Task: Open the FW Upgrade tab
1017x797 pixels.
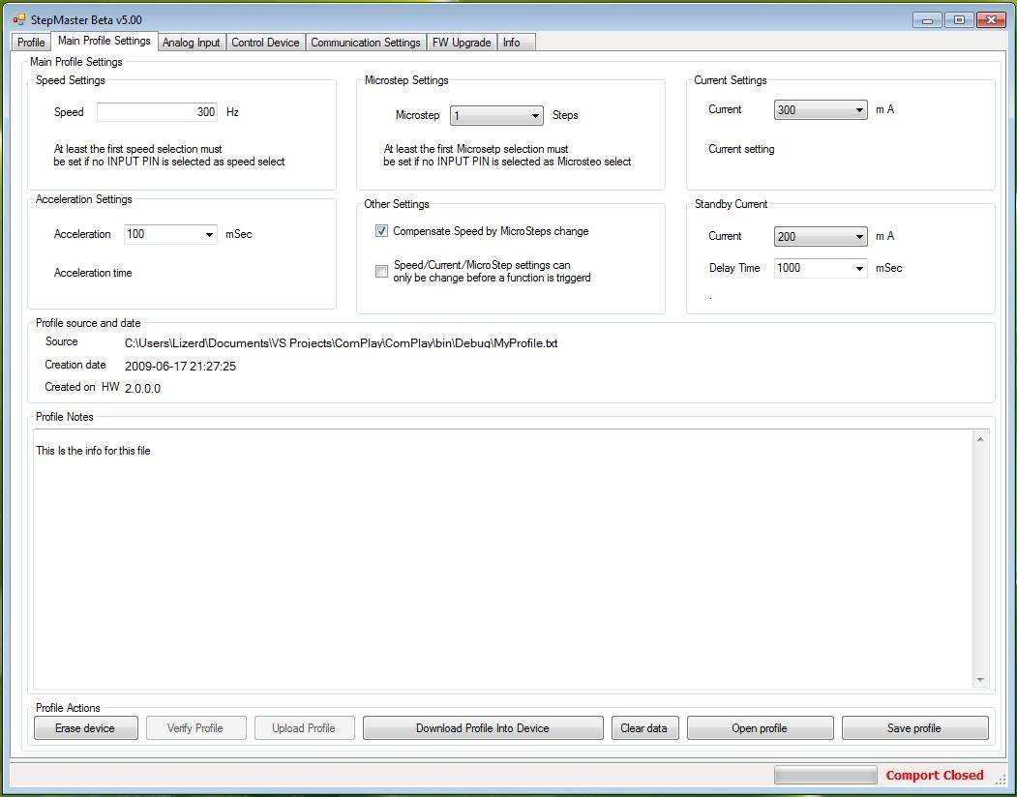Action: (x=461, y=43)
